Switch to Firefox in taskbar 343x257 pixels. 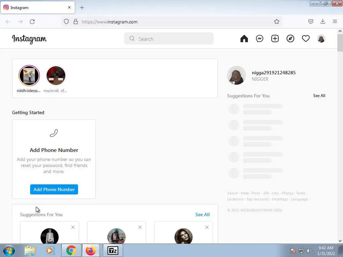point(91,250)
